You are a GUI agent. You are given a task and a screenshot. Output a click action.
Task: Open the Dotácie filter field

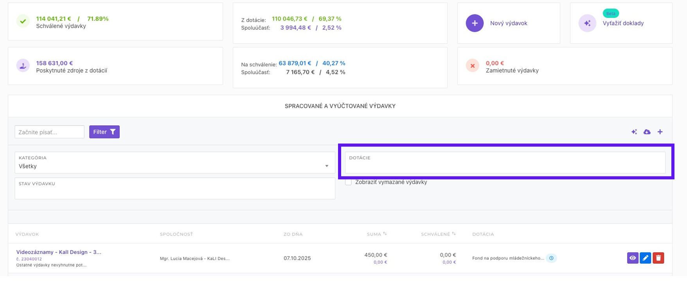pyautogui.click(x=505, y=162)
